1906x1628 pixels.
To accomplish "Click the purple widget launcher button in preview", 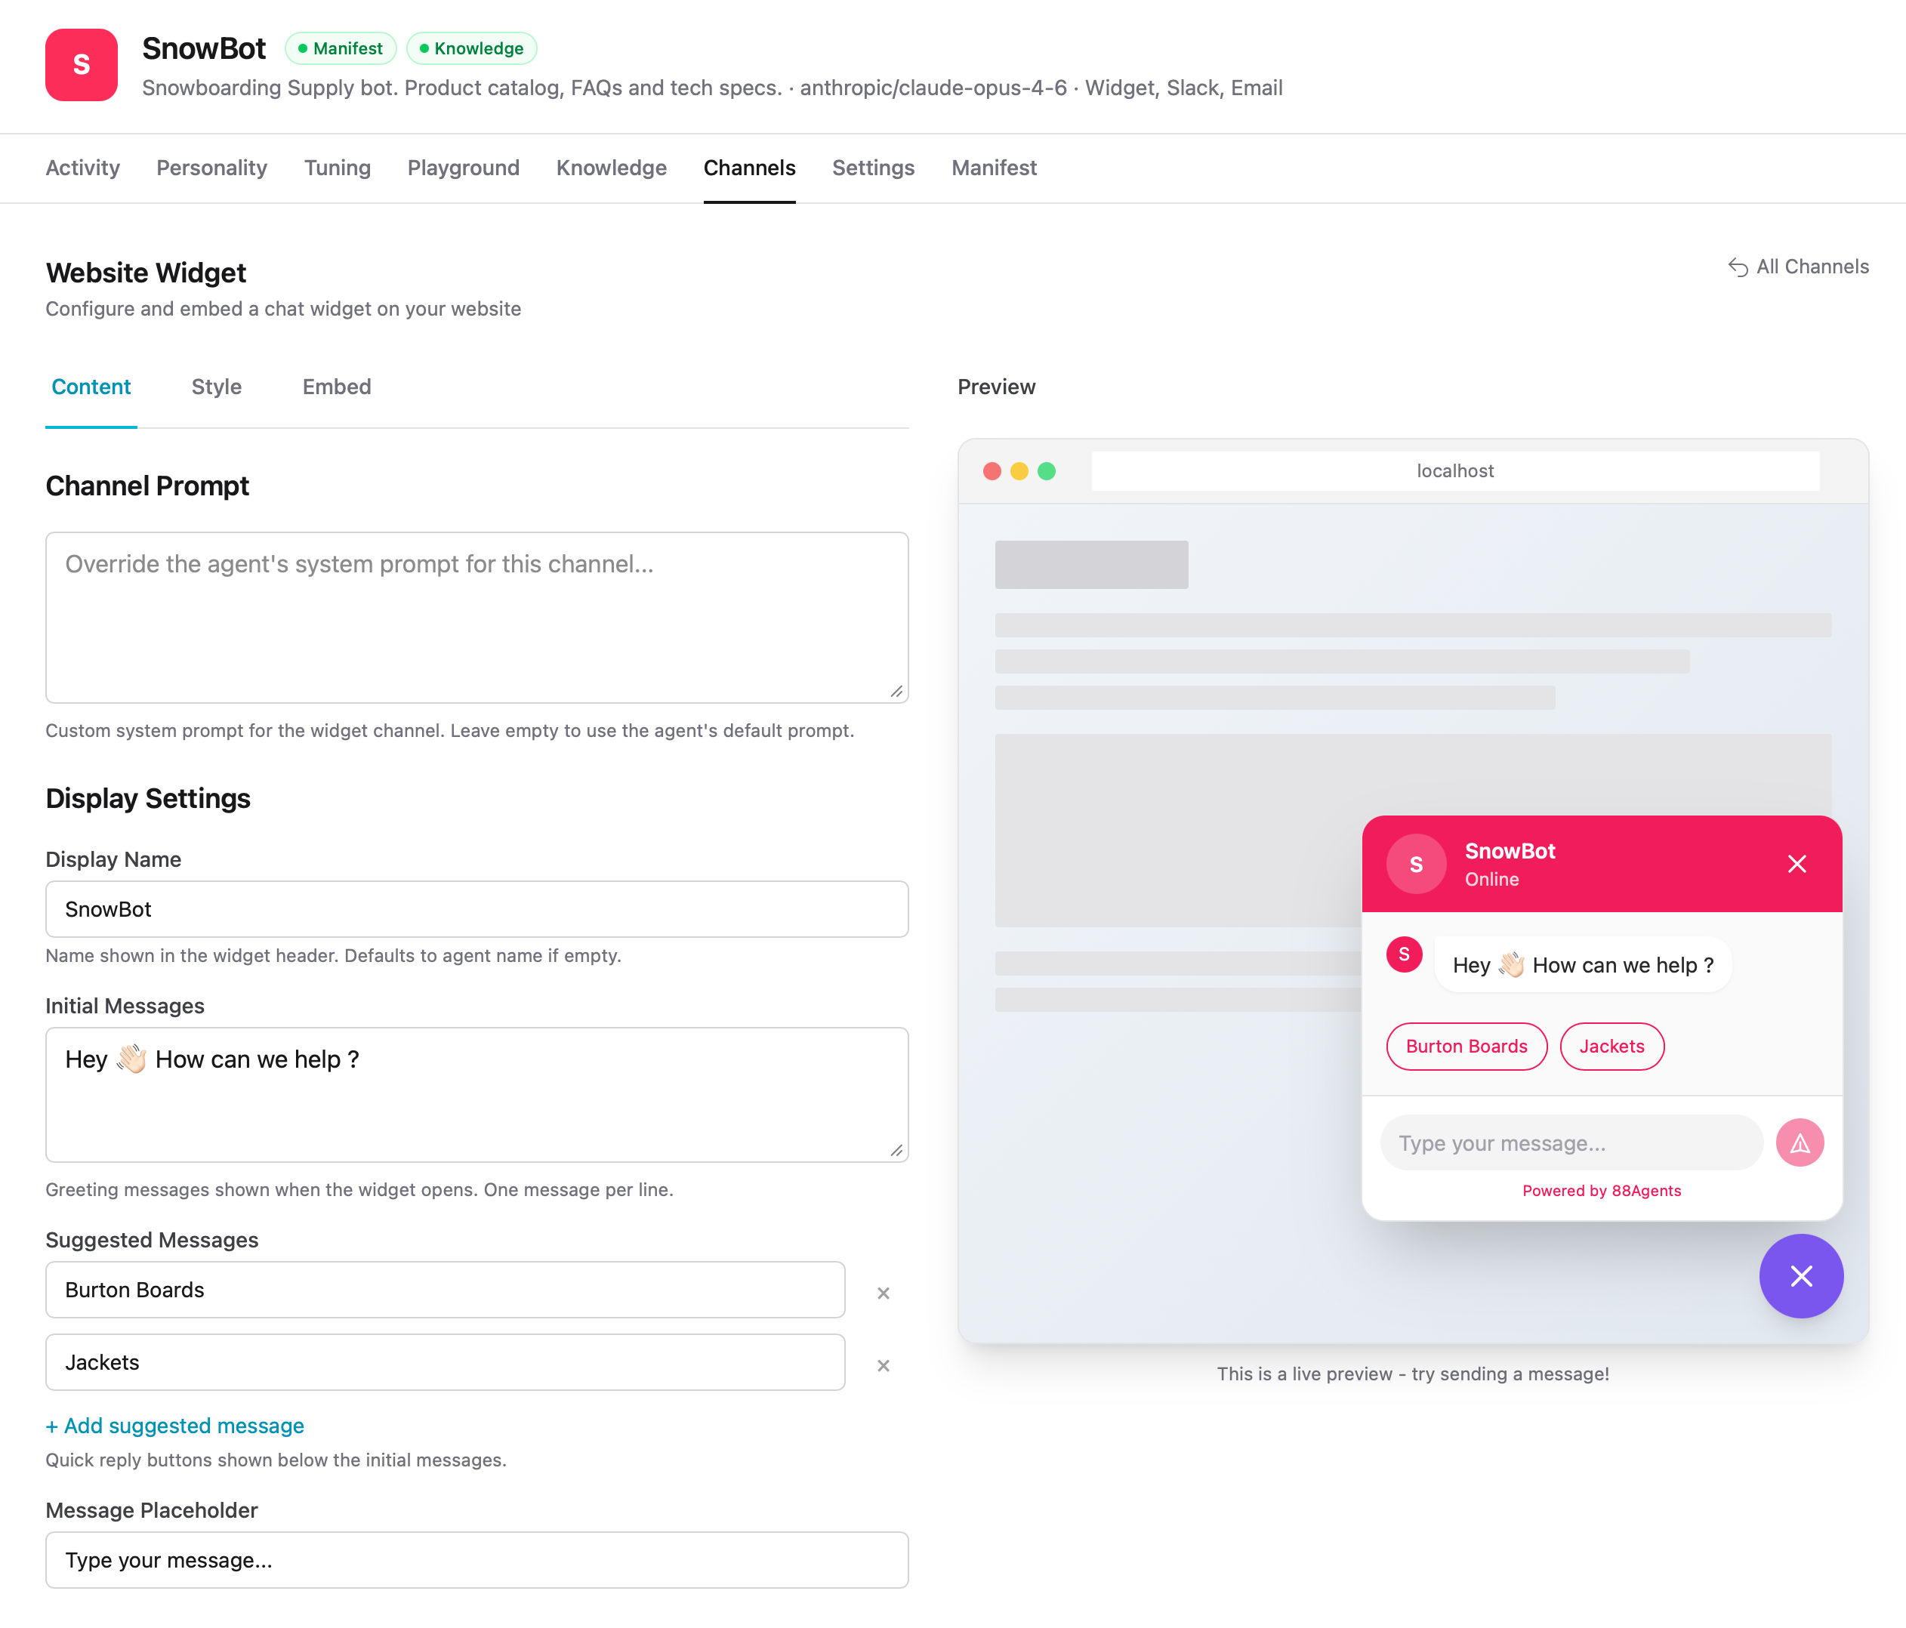I will tap(1800, 1277).
